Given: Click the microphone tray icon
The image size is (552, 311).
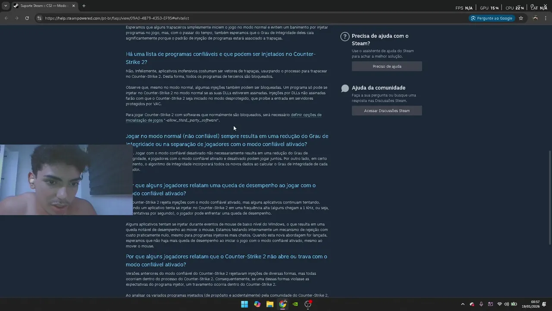Looking at the screenshot, I should (x=481, y=304).
